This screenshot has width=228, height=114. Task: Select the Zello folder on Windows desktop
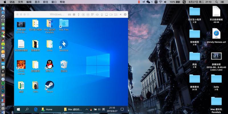tap(35, 87)
